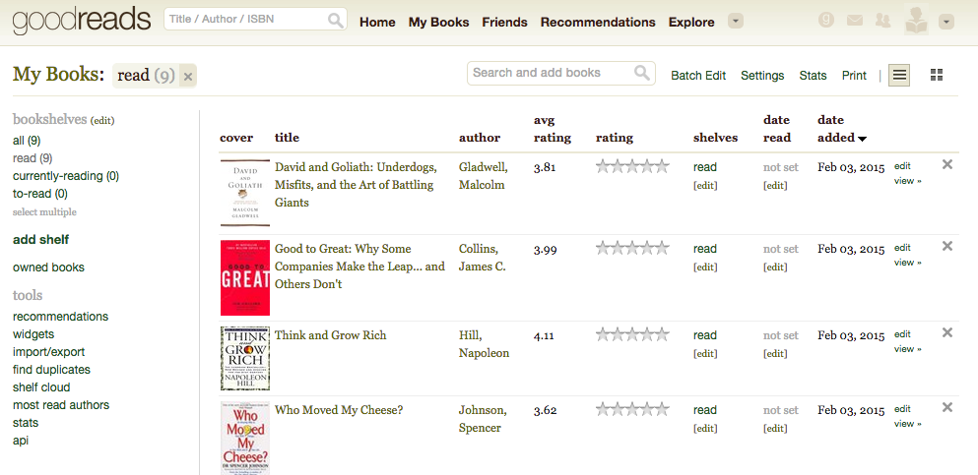Click the header search magnifier icon

click(336, 20)
